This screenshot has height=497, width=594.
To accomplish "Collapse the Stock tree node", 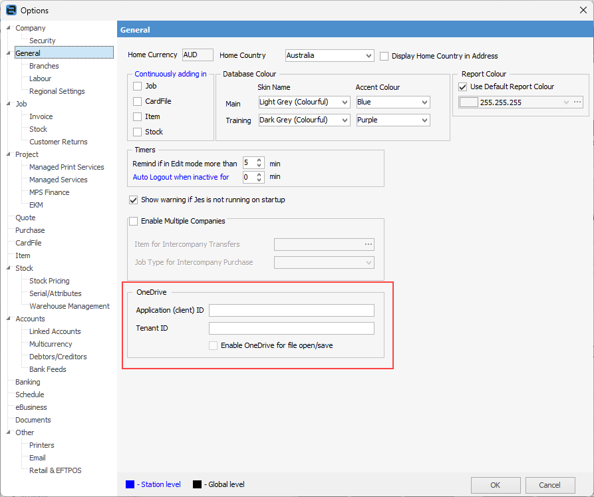I will (8, 267).
